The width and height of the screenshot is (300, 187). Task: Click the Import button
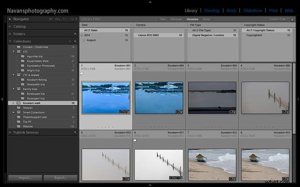pos(25,178)
